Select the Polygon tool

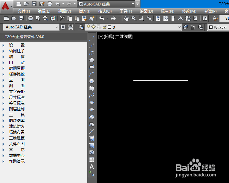pos(92,60)
